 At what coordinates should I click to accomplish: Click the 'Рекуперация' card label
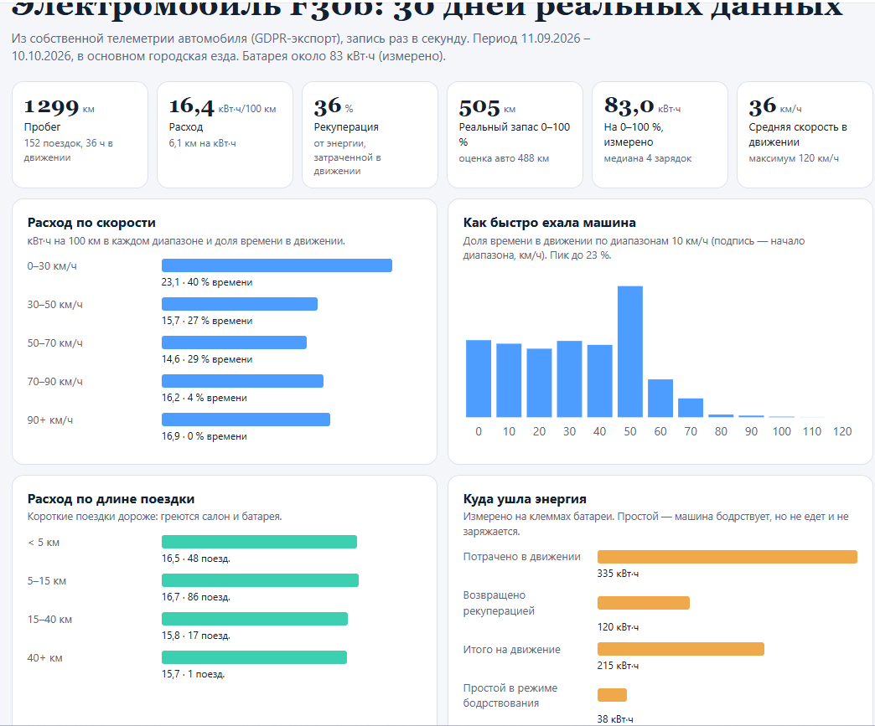coord(346,127)
